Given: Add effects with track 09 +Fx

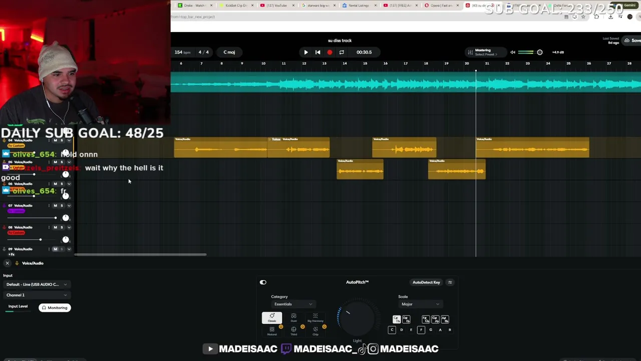Looking at the screenshot, I should coord(12,255).
